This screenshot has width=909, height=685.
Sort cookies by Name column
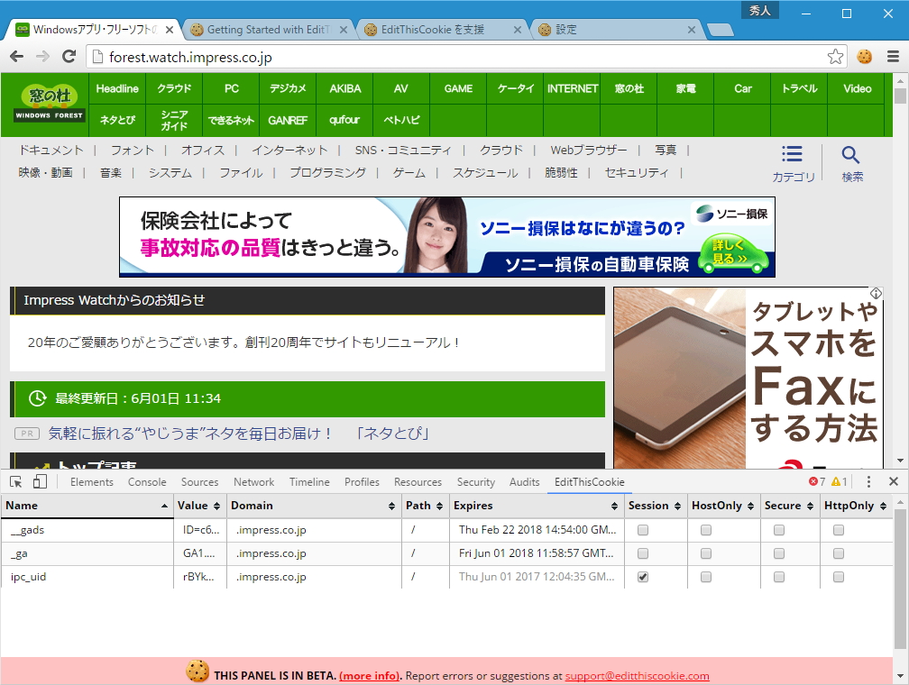[87, 506]
